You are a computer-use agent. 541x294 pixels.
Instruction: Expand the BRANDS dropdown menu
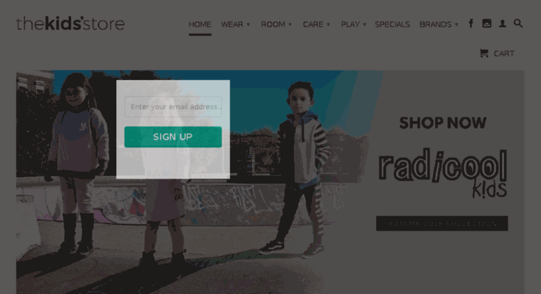pos(439,24)
